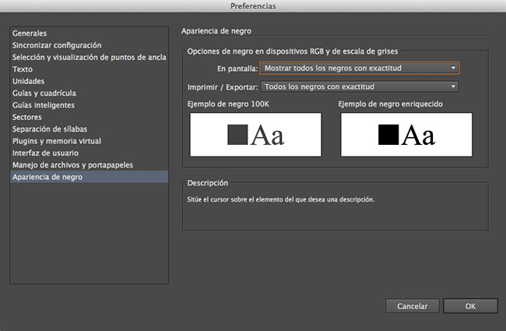
Task: Select Apariencia de negro entry
Action: click(89, 177)
